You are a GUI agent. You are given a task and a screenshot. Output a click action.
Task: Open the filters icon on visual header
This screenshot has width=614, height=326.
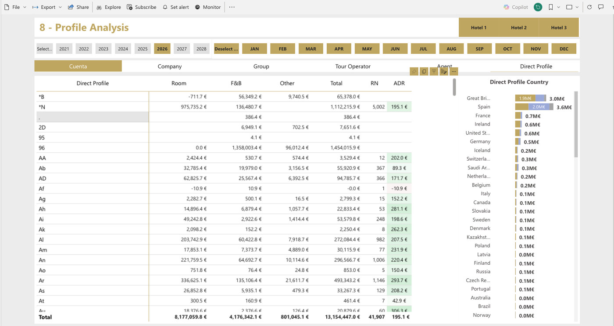click(x=434, y=71)
